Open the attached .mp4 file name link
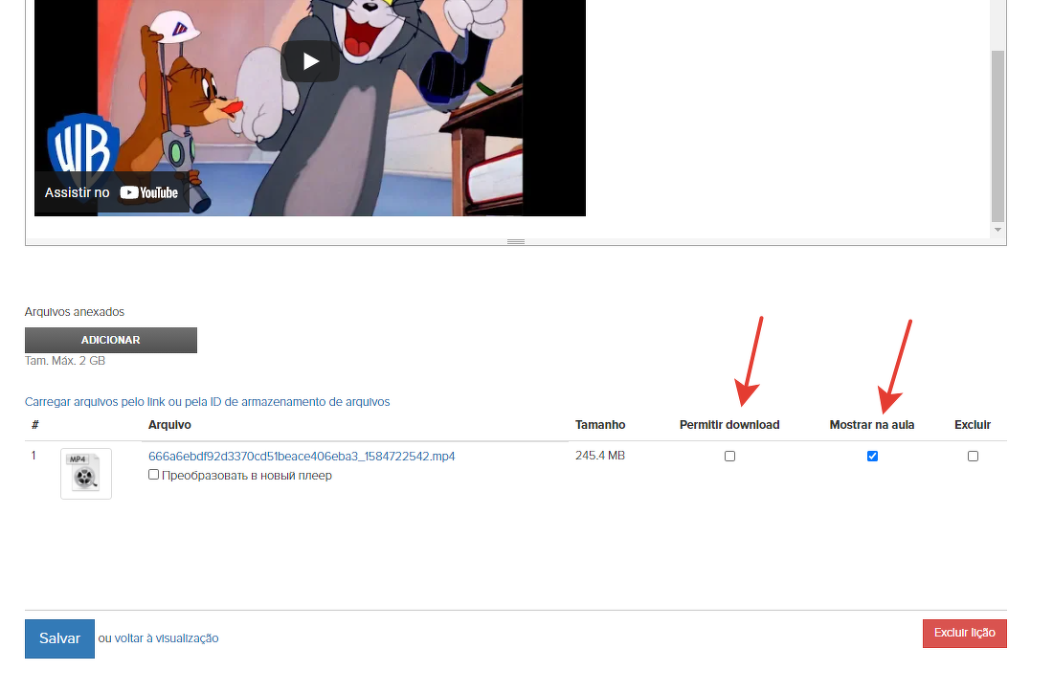The height and width of the screenshot is (693, 1053). (x=302, y=457)
